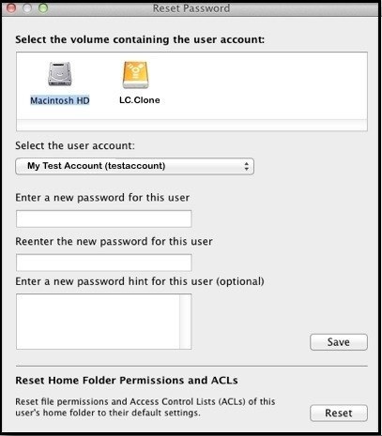Image resolution: width=382 pixels, height=436 pixels.
Task: Click the Select the user account label
Action: click(x=75, y=145)
